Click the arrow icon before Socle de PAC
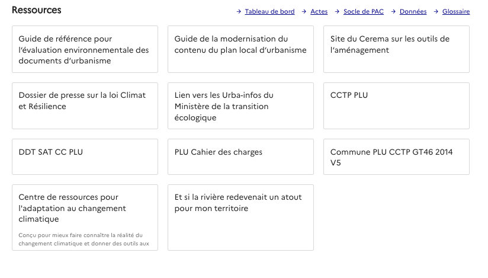 pyautogui.click(x=338, y=12)
